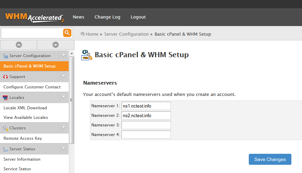Click the Server Configuration gear icon
This screenshot has width=302, height=173.
[5, 56]
